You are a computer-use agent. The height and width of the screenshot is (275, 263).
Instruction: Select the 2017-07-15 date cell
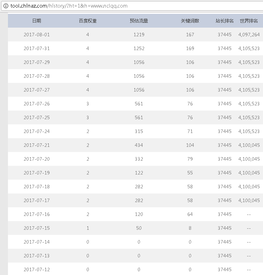click(x=37, y=228)
